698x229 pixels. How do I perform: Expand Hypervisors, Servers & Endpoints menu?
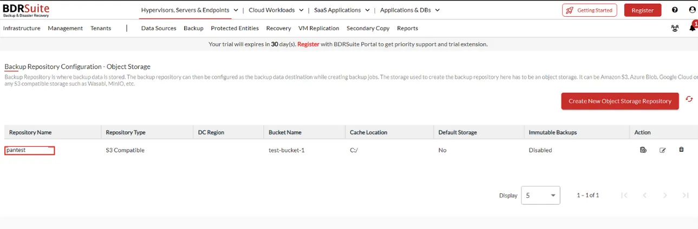(x=190, y=10)
